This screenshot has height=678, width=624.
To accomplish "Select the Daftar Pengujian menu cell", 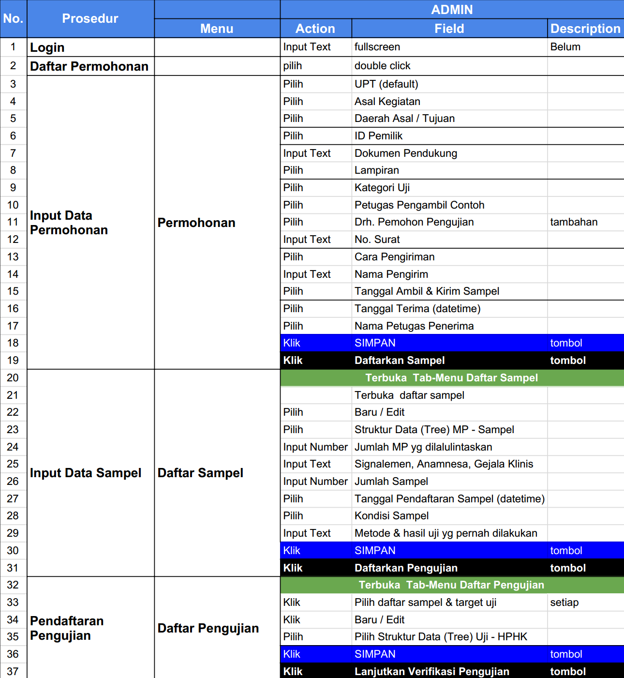I will click(x=217, y=628).
